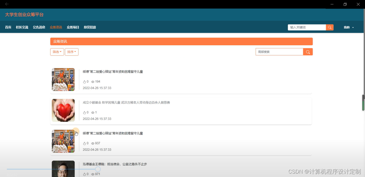Open the 筛选 filter dropdown

(57, 52)
